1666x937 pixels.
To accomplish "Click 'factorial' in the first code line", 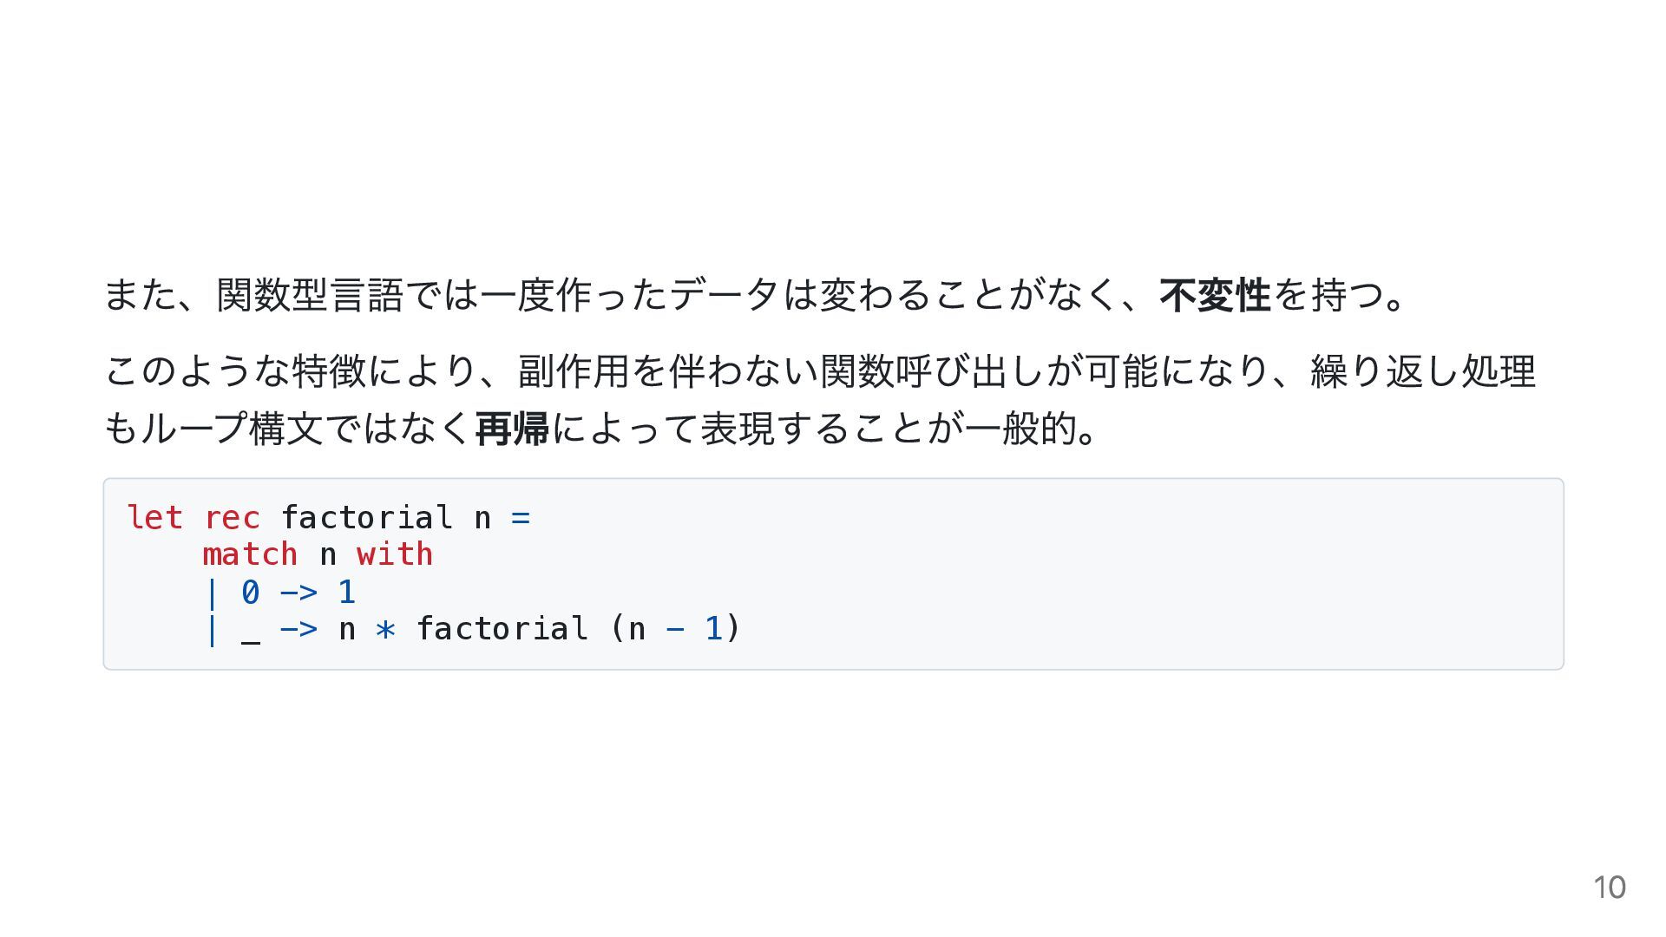I will [x=366, y=518].
